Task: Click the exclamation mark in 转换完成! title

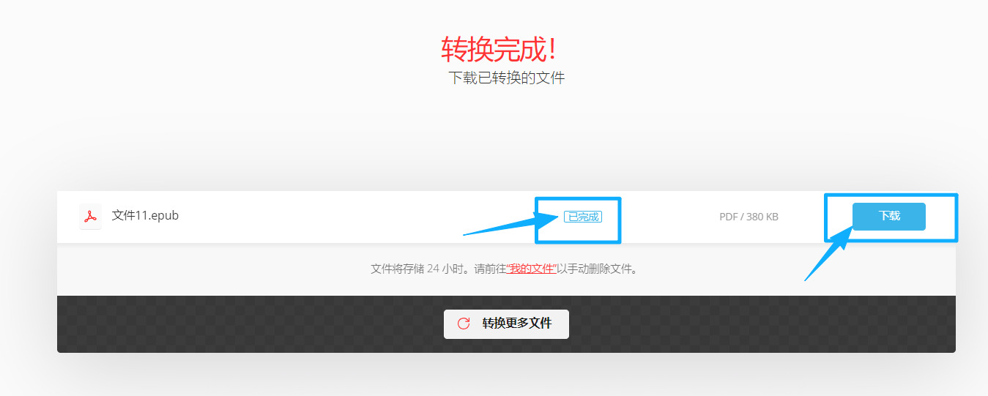Action: [x=553, y=49]
